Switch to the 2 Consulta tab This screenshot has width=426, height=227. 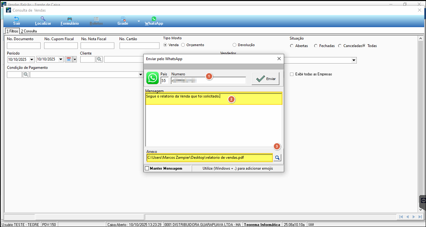click(29, 31)
